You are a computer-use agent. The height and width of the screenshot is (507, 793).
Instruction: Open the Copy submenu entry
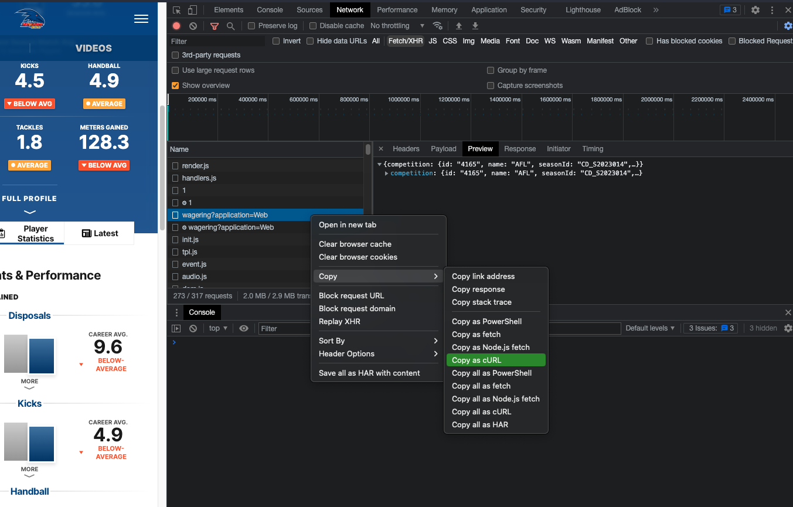(x=378, y=276)
